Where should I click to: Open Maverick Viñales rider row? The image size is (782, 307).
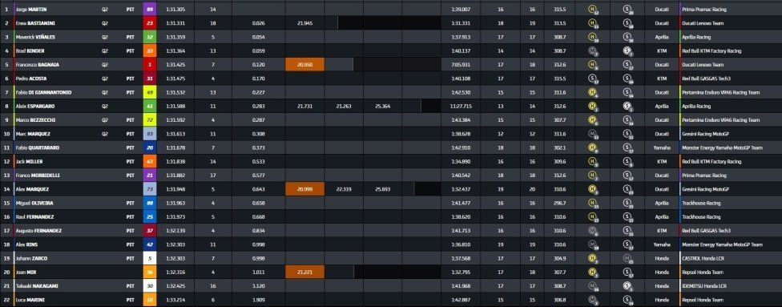(391, 37)
